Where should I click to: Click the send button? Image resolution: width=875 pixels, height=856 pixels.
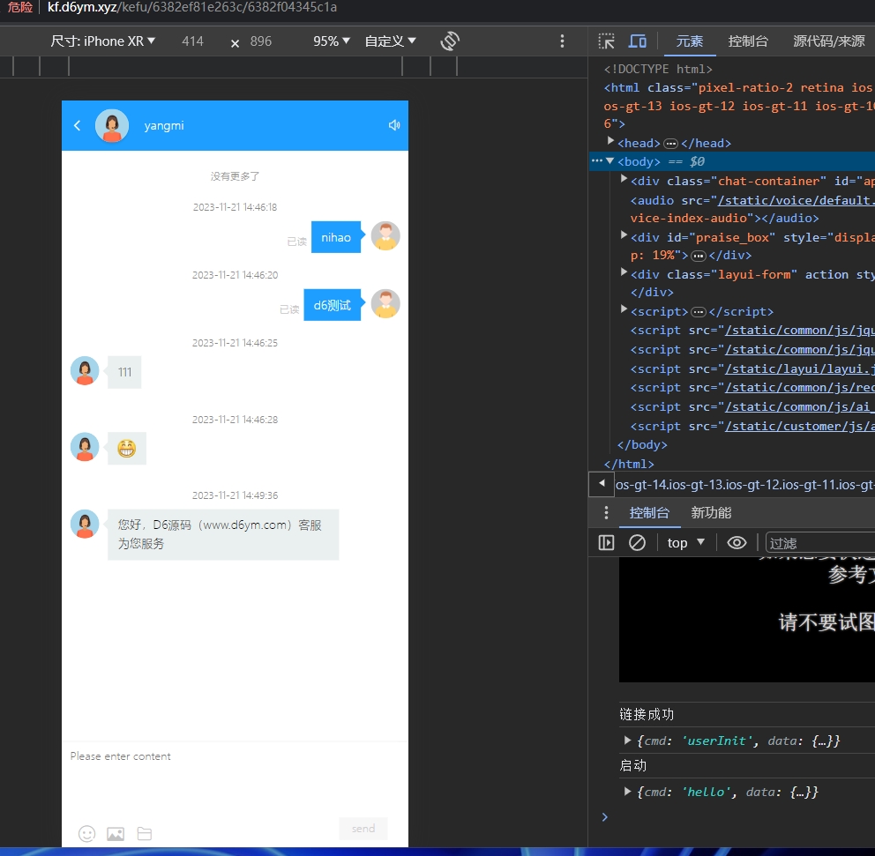[x=363, y=829]
